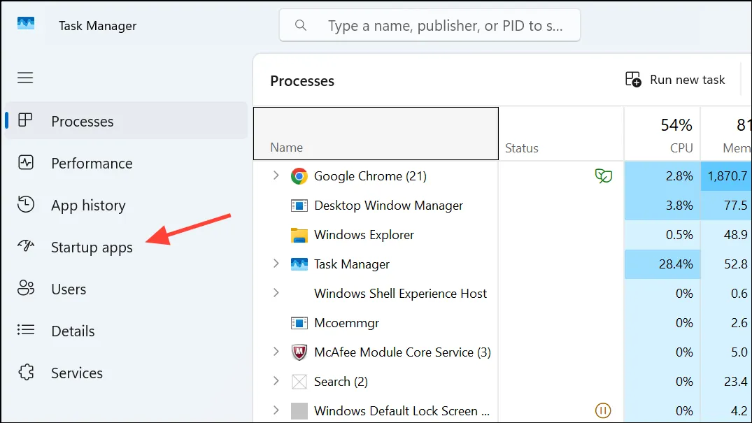Open the Processes page
This screenshot has height=423, width=752.
tap(126, 120)
